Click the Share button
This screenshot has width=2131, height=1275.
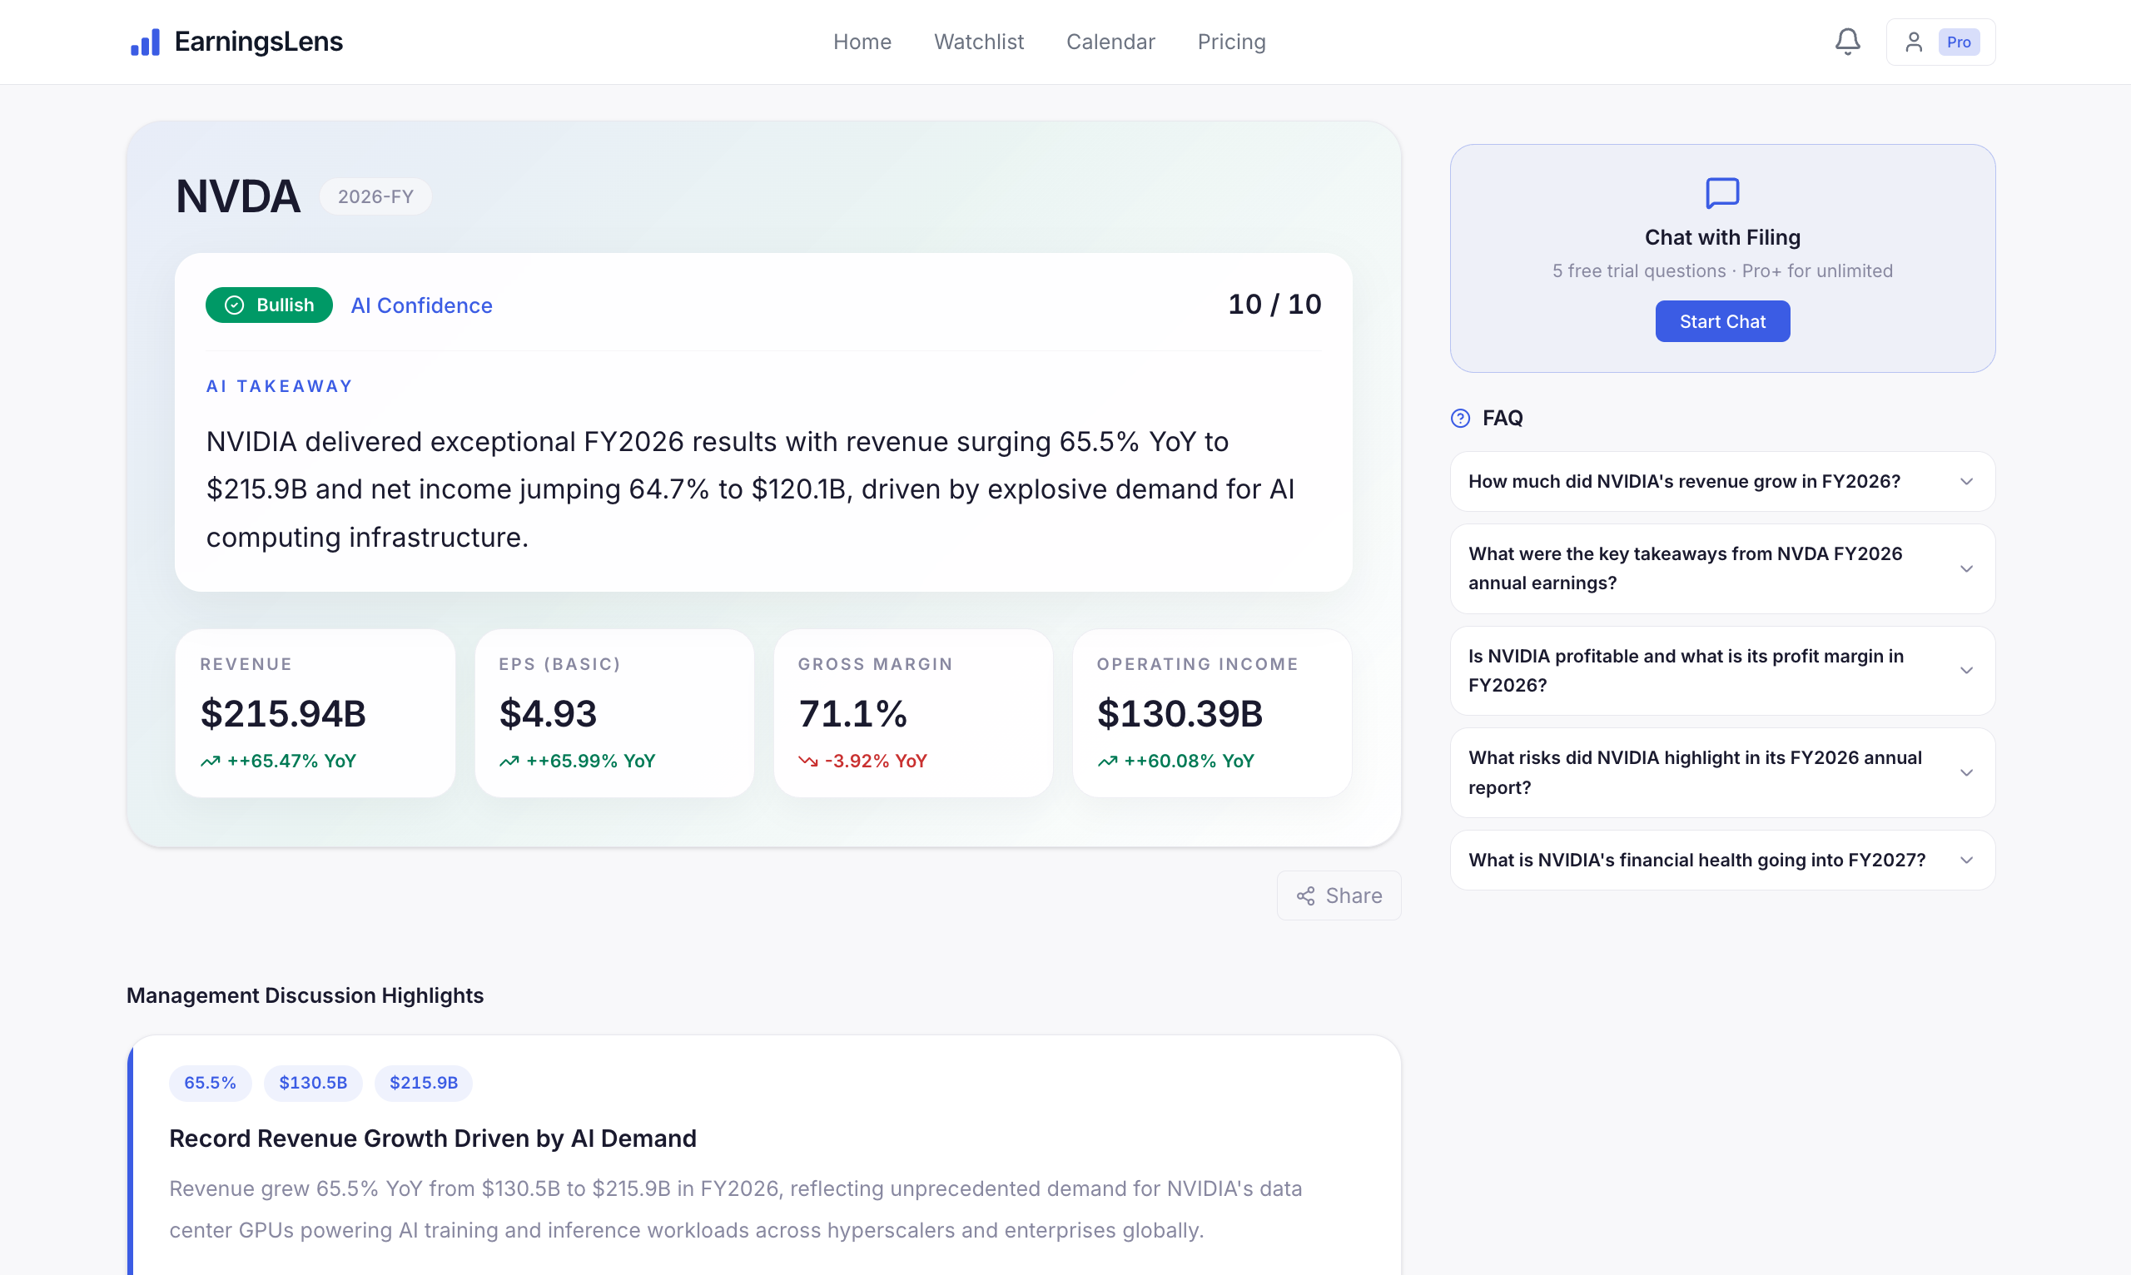[x=1338, y=895]
